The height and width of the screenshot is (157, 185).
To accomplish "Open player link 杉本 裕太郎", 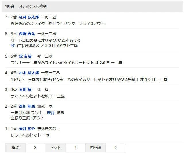I will pos(29,73).
